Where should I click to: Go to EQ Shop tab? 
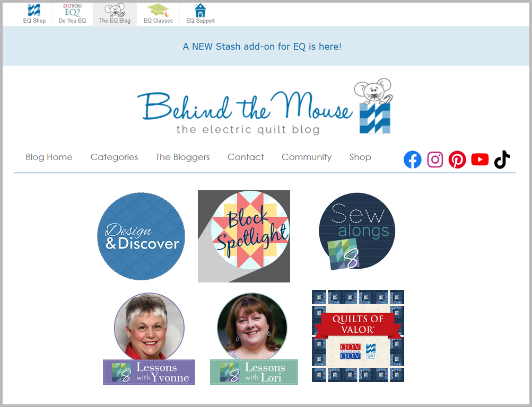tap(34, 14)
